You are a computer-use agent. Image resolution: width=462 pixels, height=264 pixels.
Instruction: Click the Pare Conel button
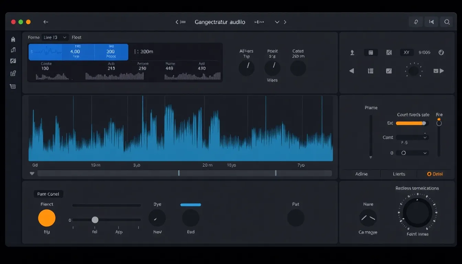coord(48,194)
